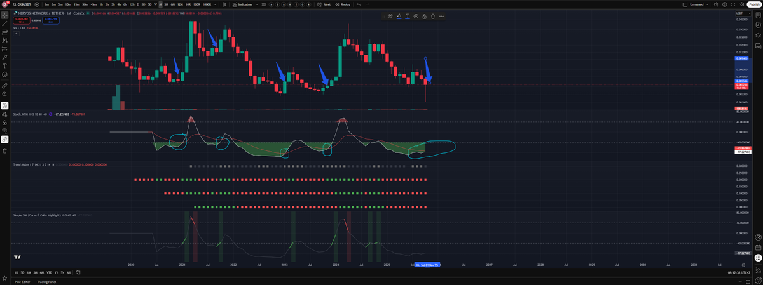Open the Indicators dialog

pyautogui.click(x=242, y=4)
